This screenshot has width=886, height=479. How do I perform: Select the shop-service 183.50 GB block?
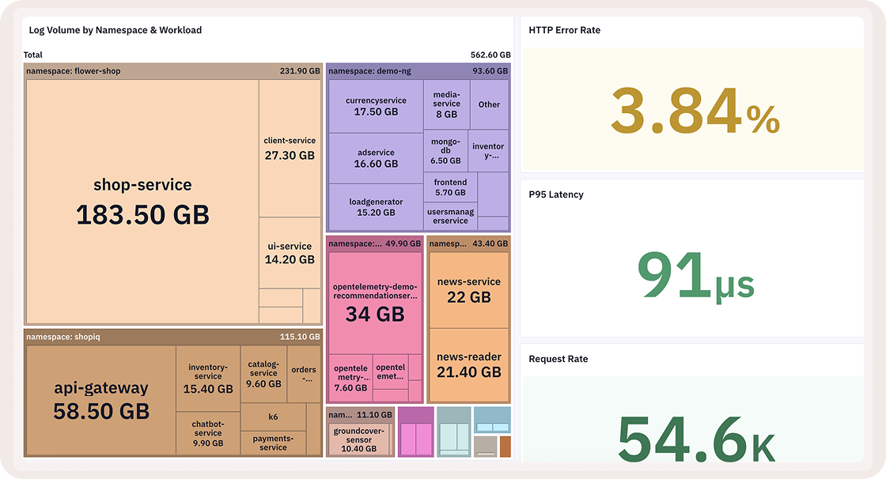pyautogui.click(x=142, y=202)
